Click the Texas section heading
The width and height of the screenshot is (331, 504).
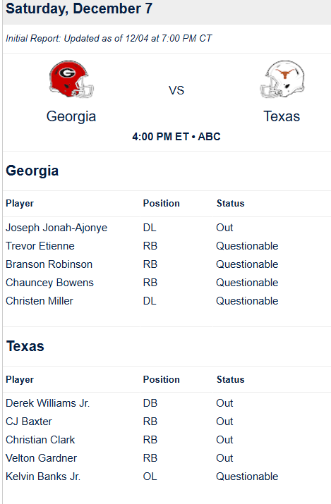click(25, 346)
